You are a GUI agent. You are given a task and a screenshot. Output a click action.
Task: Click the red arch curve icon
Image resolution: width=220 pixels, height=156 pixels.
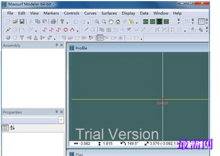pyautogui.click(x=73, y=30)
